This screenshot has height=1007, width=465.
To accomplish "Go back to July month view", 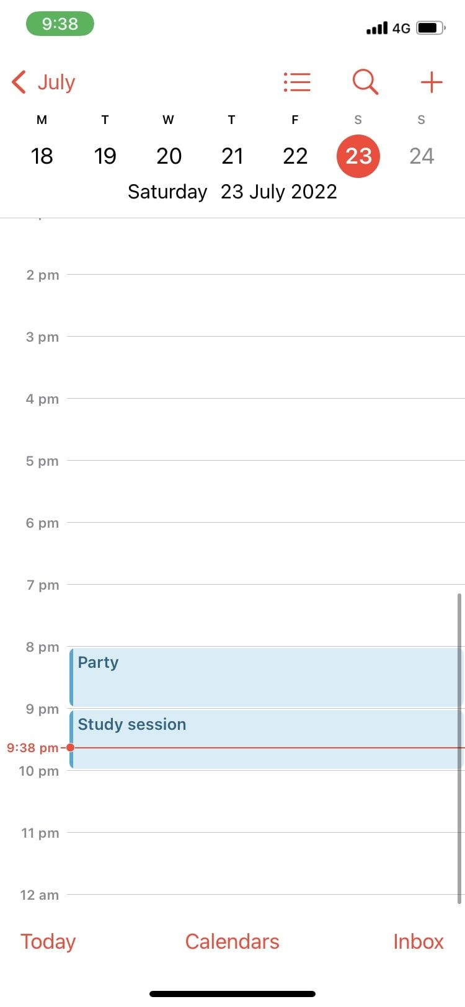I will coord(43,82).
